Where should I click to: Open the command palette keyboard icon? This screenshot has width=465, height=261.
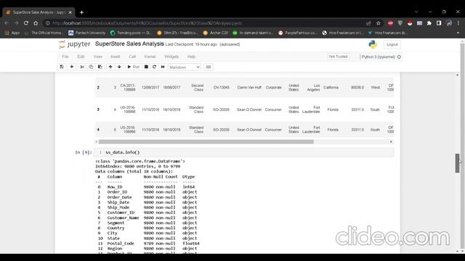(209, 67)
